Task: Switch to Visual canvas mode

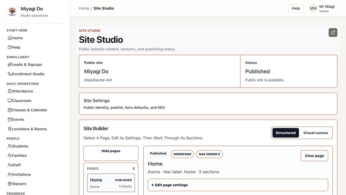Action: pos(315,133)
